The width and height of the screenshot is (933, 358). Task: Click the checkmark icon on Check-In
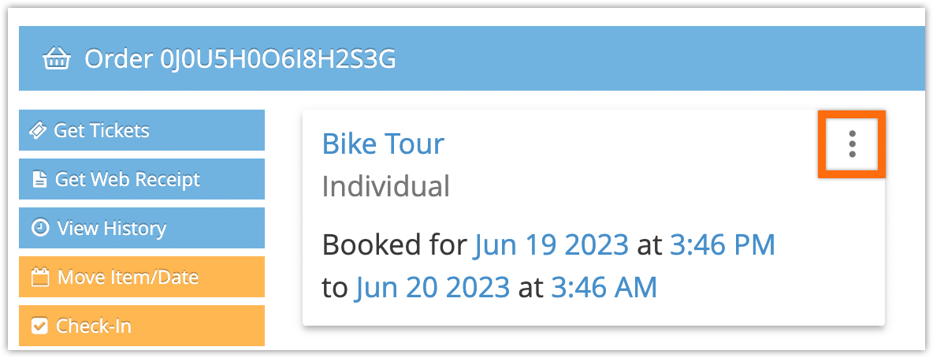point(39,326)
